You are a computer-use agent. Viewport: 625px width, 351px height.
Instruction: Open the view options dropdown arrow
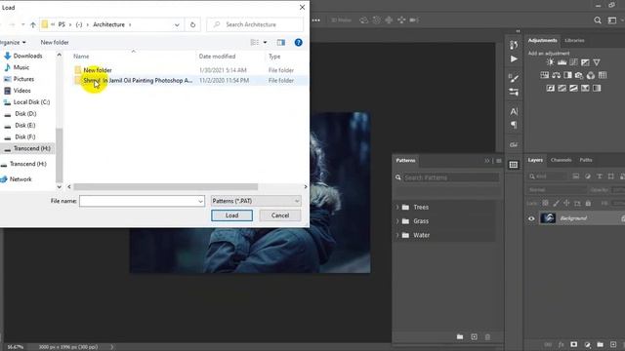tap(265, 42)
